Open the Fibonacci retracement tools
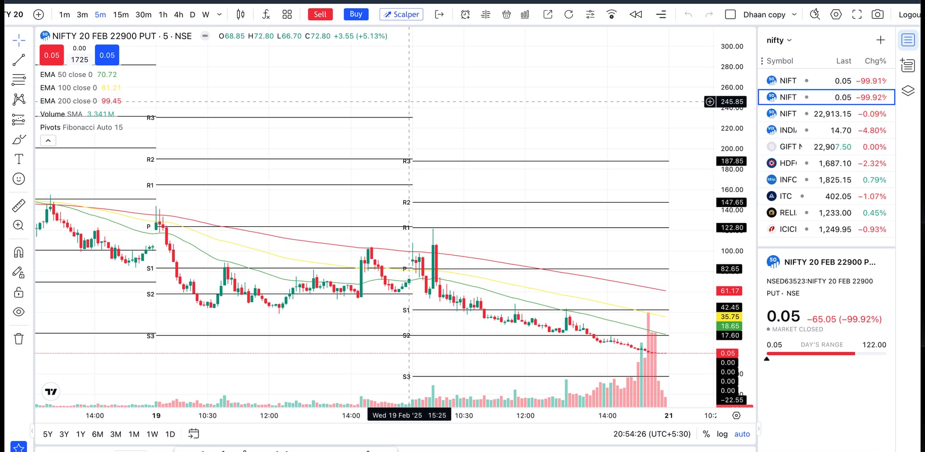This screenshot has width=925, height=452. [19, 80]
